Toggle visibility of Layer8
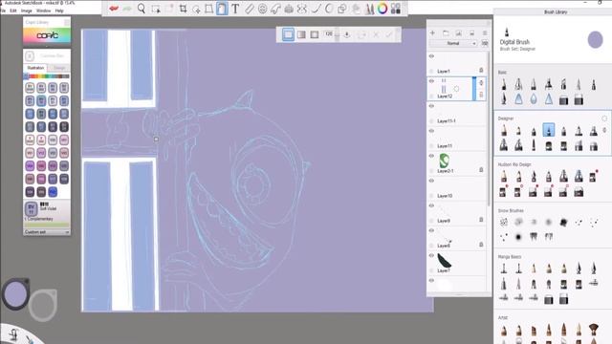Viewport: 612px width, 344px height. pos(431,230)
